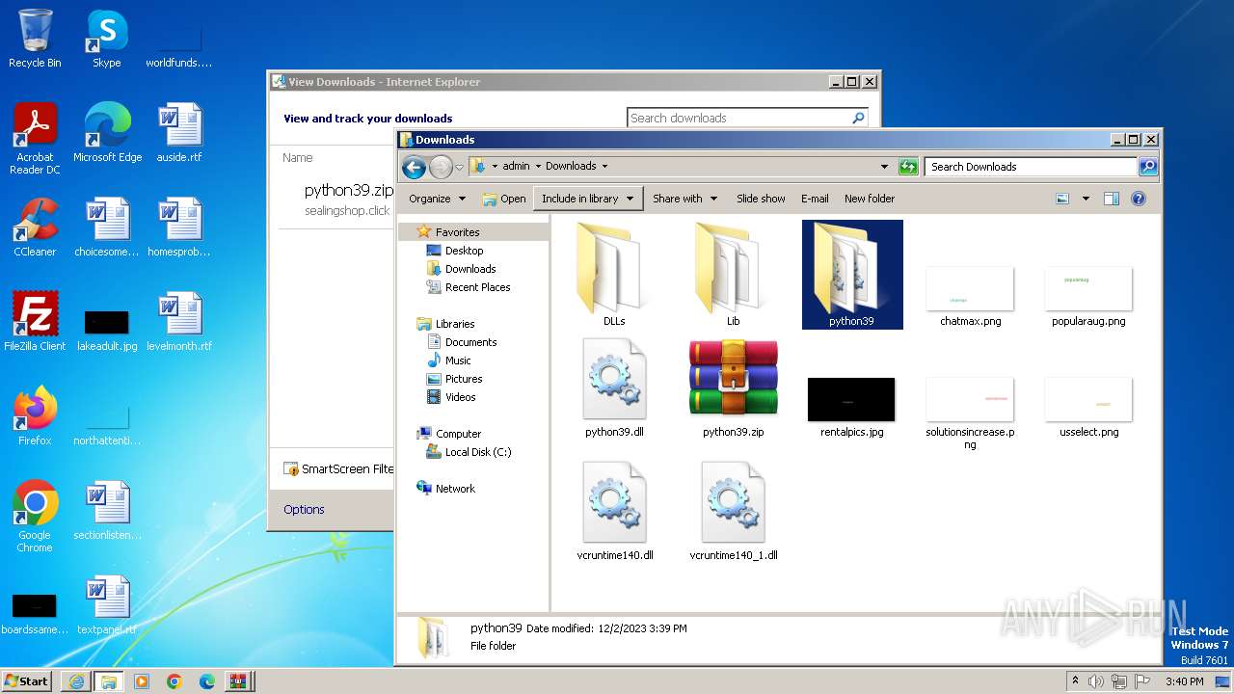Select the vcruntime140.dll file icon

pos(614,501)
